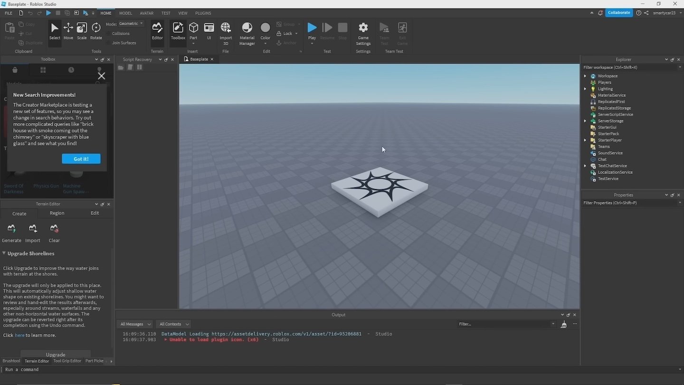Screen dimensions: 684x385
Task: Open the Play mode dropdown arrow
Action: pos(312,43)
